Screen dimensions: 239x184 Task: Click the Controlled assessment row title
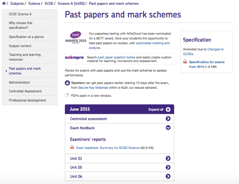tap(88, 119)
